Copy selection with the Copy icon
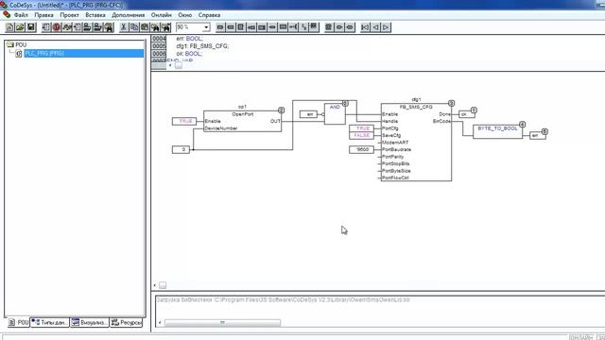 pos(134,27)
